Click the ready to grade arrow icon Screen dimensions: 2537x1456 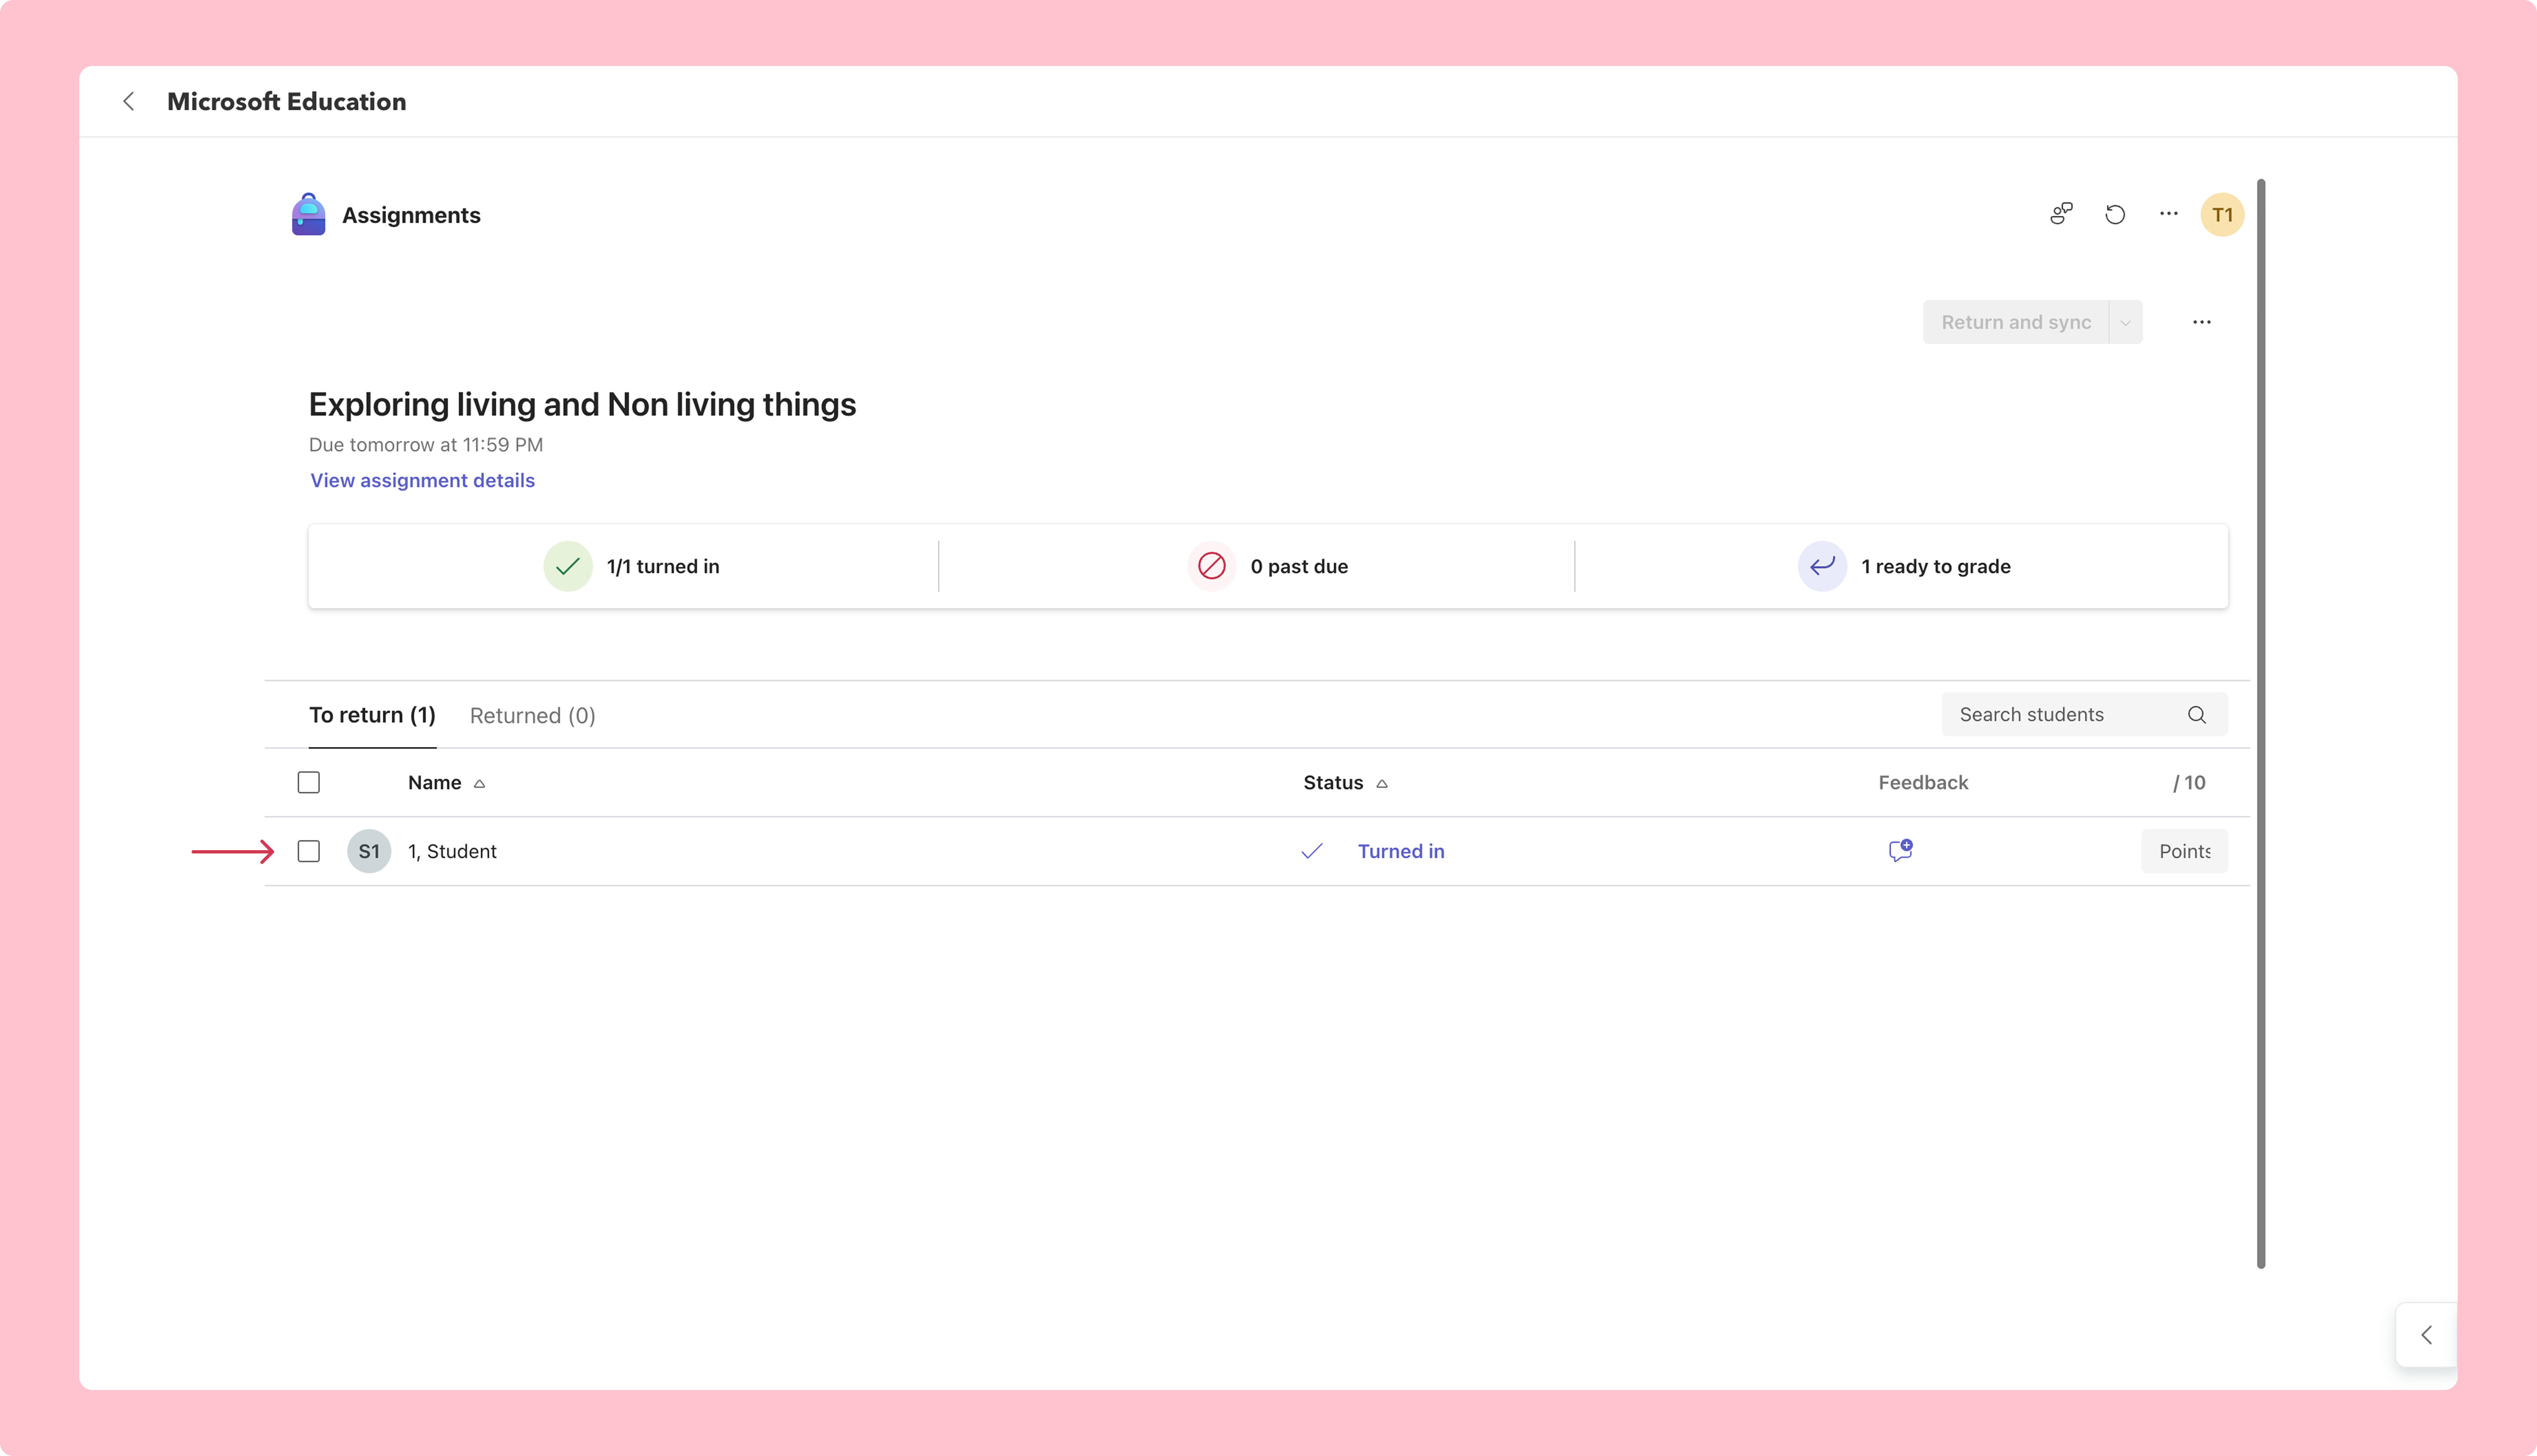(1822, 566)
